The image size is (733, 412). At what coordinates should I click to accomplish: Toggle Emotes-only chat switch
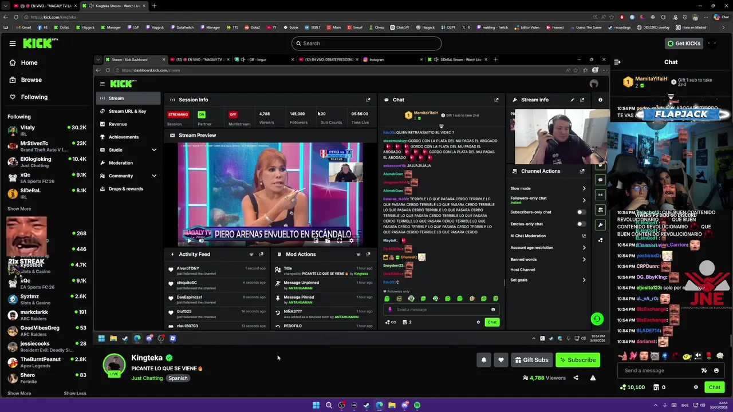point(581,224)
